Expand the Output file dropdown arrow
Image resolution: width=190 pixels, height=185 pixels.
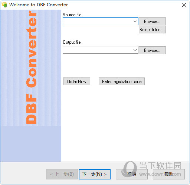[135, 50]
